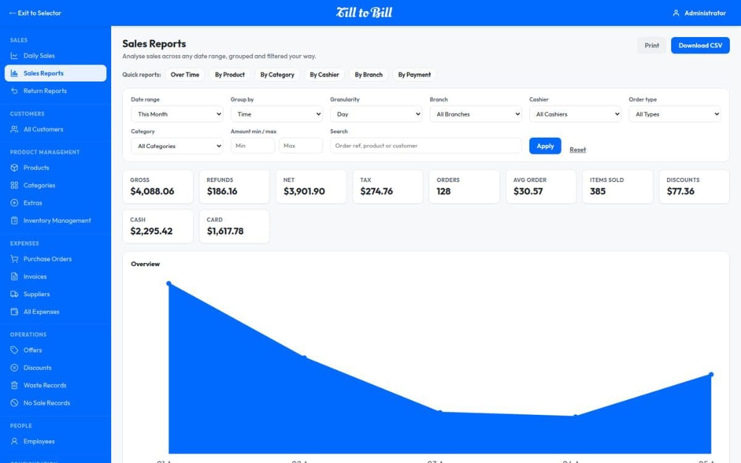
Task: Open the Branch dropdown
Action: point(475,114)
